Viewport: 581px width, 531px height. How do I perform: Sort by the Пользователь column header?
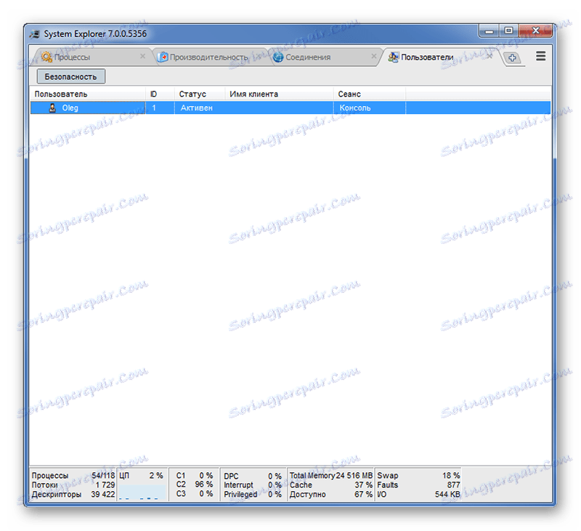point(87,94)
